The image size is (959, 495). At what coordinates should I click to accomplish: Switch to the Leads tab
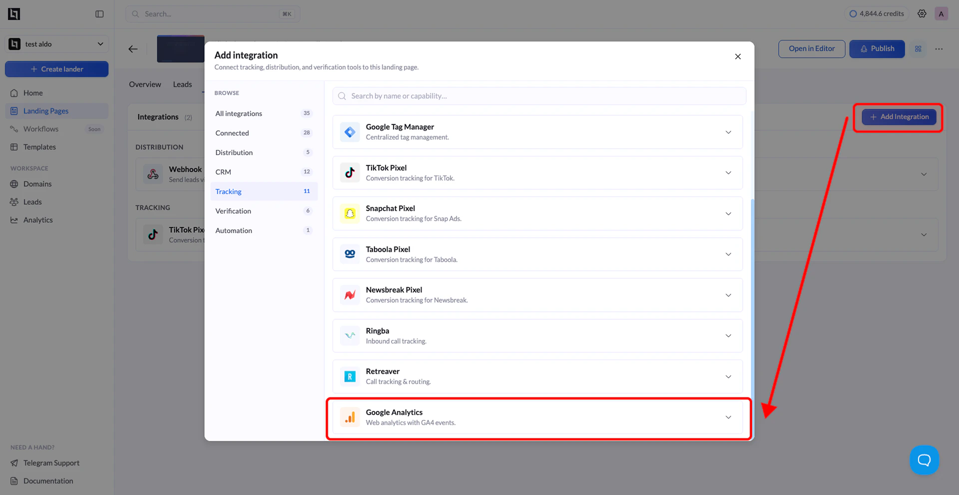pyautogui.click(x=182, y=84)
